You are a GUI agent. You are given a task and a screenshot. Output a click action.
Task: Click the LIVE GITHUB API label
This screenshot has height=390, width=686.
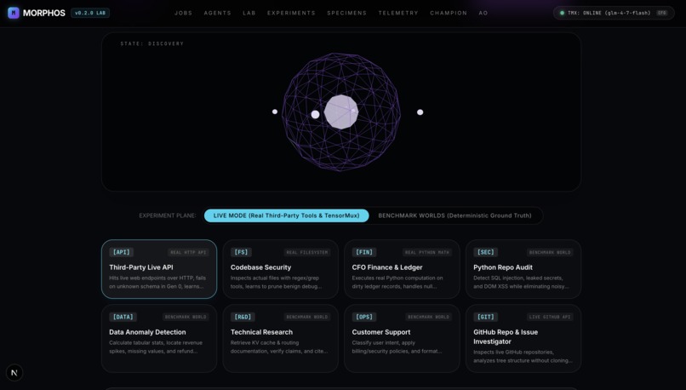tap(550, 317)
